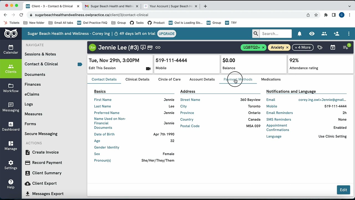Open the tags label icon
The image size is (355, 200).
(320, 47)
